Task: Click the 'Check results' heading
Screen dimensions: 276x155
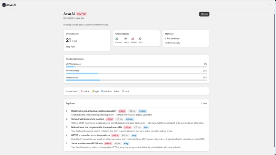Action: pyautogui.click(x=122, y=34)
